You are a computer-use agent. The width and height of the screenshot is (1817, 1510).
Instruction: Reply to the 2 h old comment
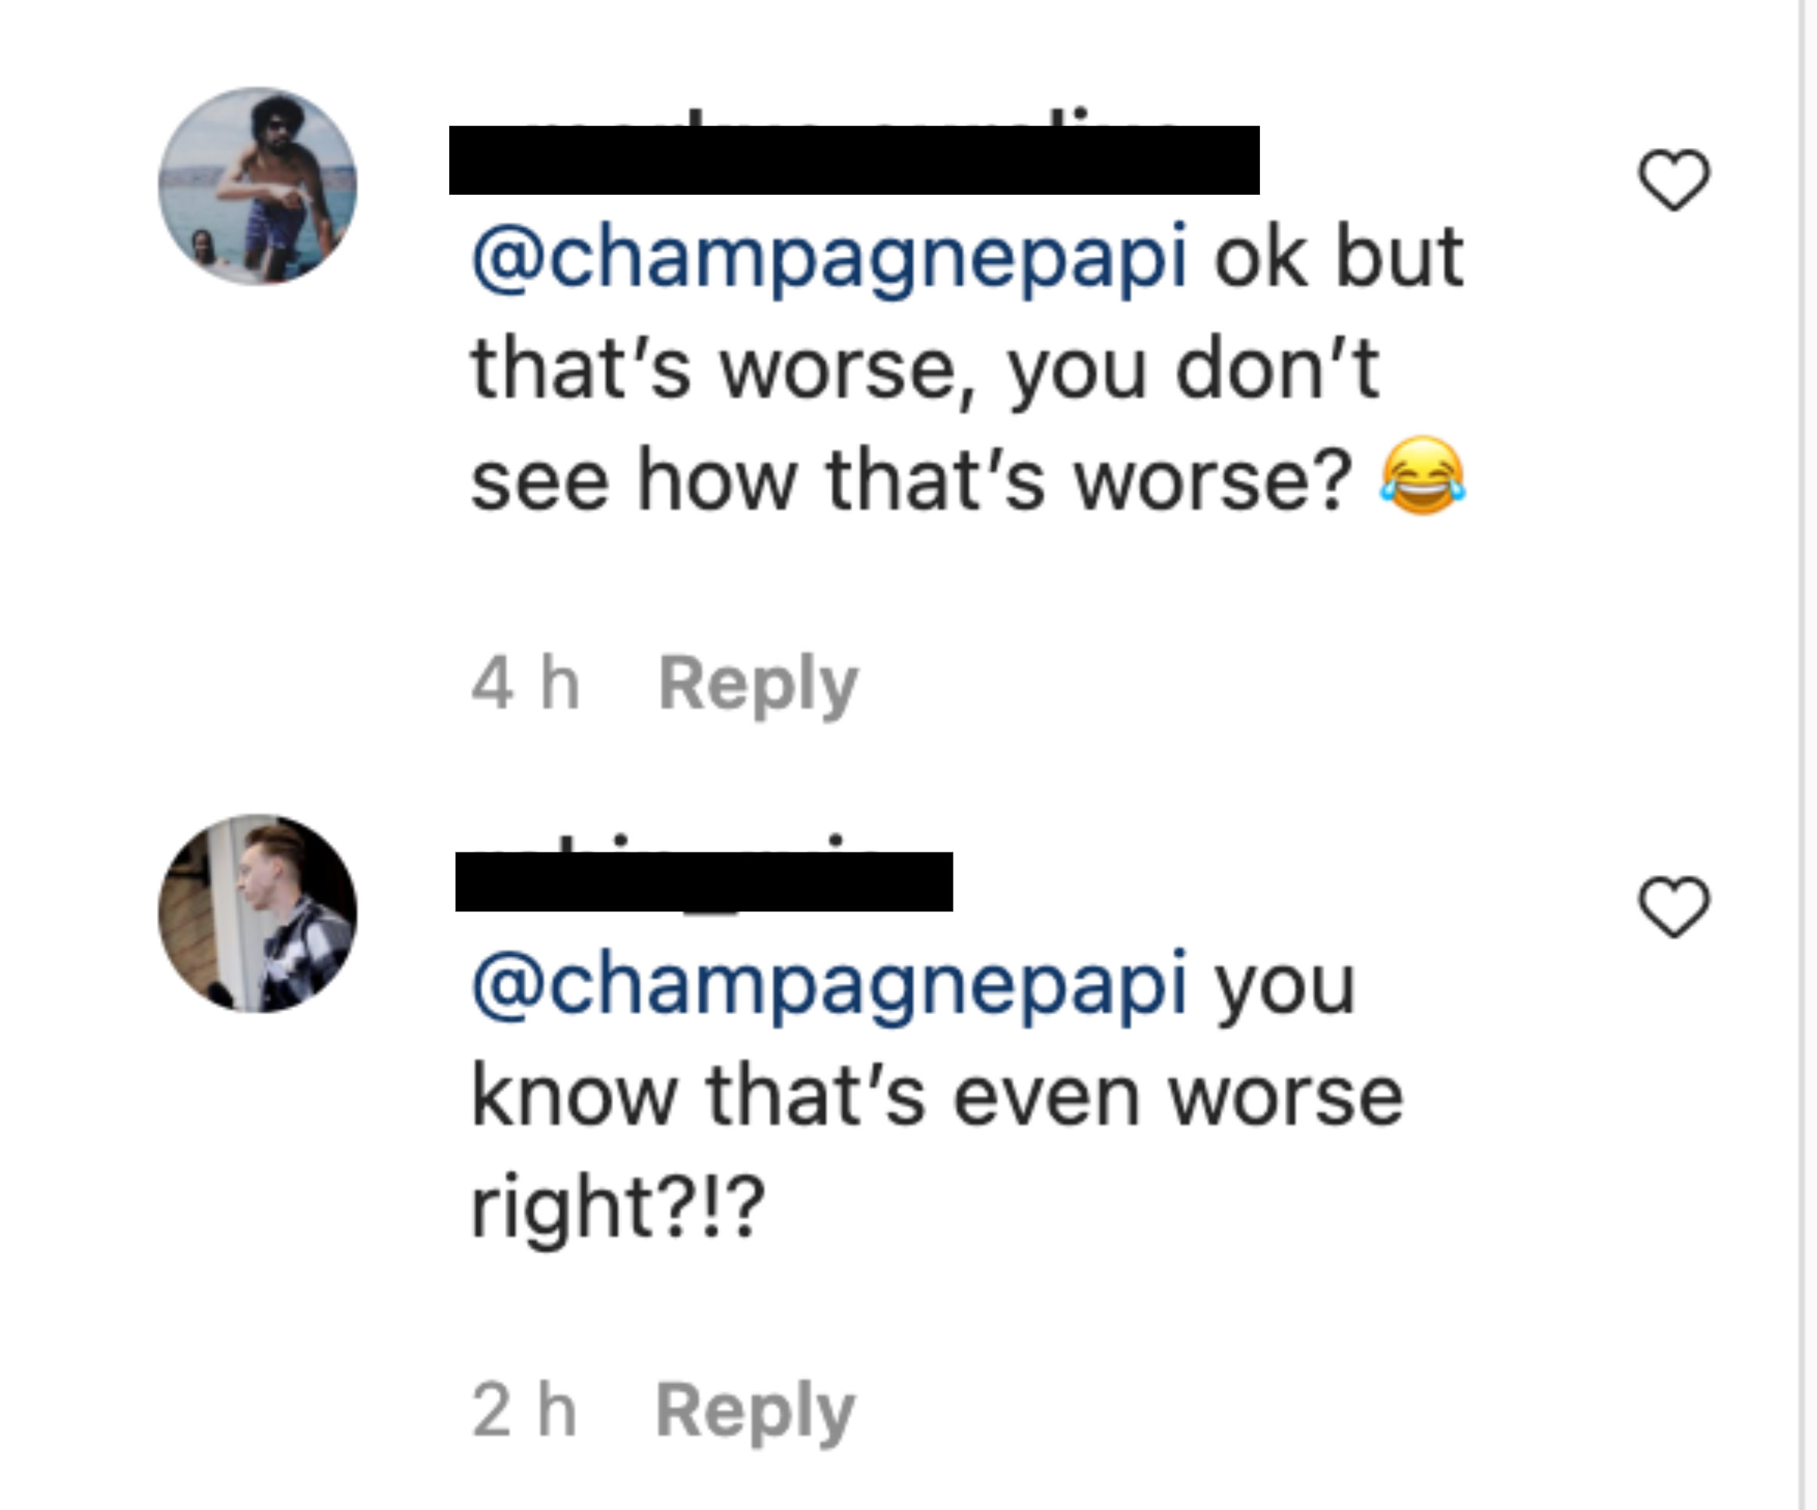756,1411
